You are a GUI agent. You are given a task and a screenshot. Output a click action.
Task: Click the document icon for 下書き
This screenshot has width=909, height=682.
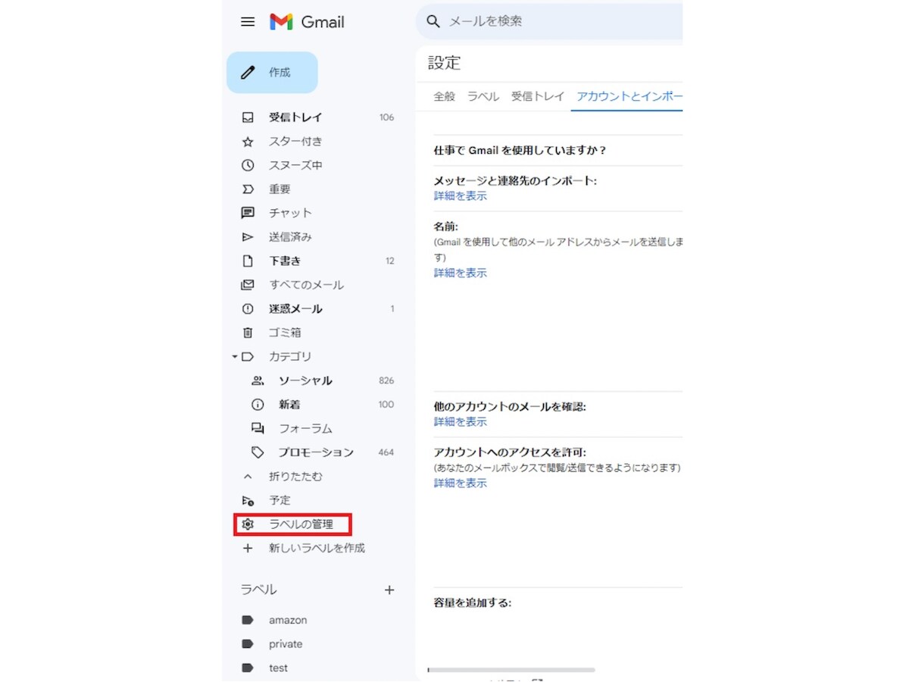click(x=248, y=261)
